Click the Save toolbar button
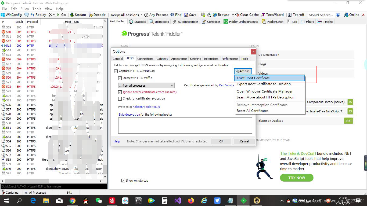This screenshot has height=206, width=367. point(190,15)
